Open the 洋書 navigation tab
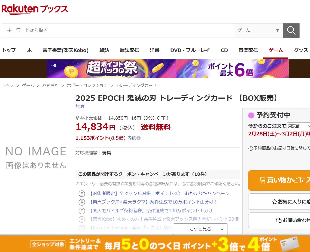 coord(155,50)
